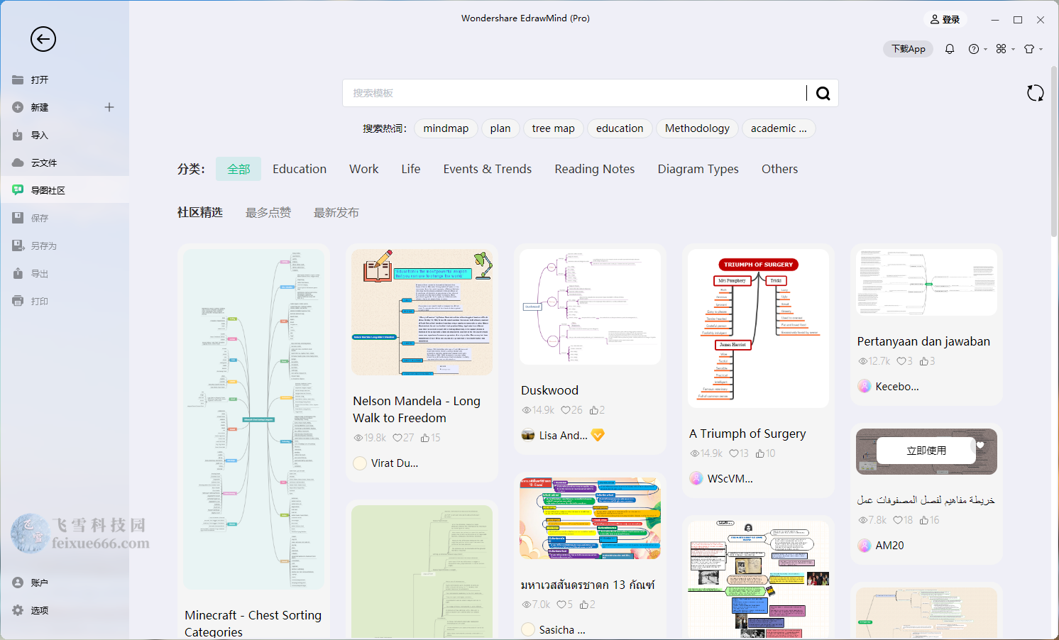Select the 导入 import sidebar item

pos(65,135)
